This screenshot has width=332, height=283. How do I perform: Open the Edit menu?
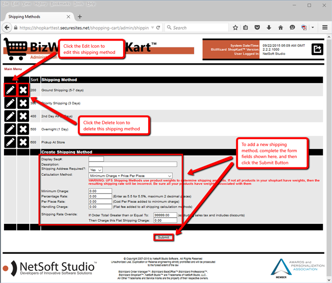point(15,4)
